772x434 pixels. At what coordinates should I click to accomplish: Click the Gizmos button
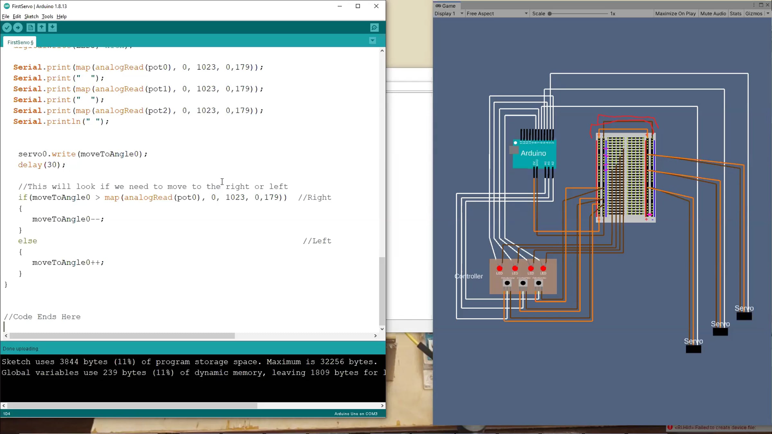tap(754, 14)
